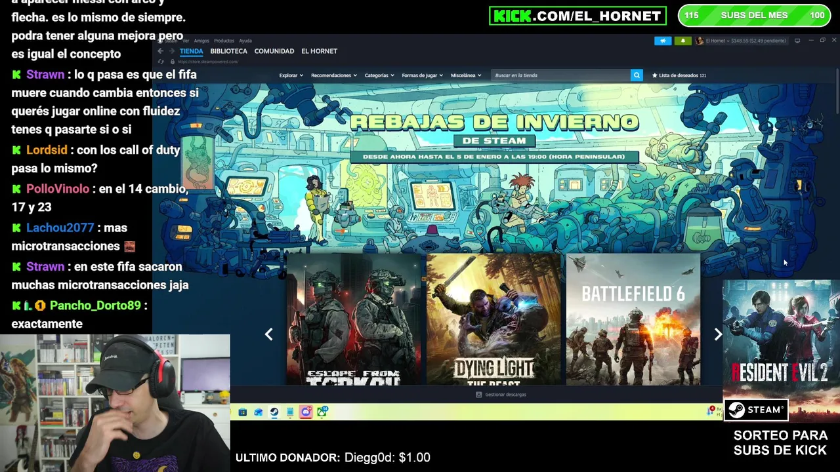The height and width of the screenshot is (472, 840).
Task: Go forward using Steam's forward arrow
Action: coord(172,51)
